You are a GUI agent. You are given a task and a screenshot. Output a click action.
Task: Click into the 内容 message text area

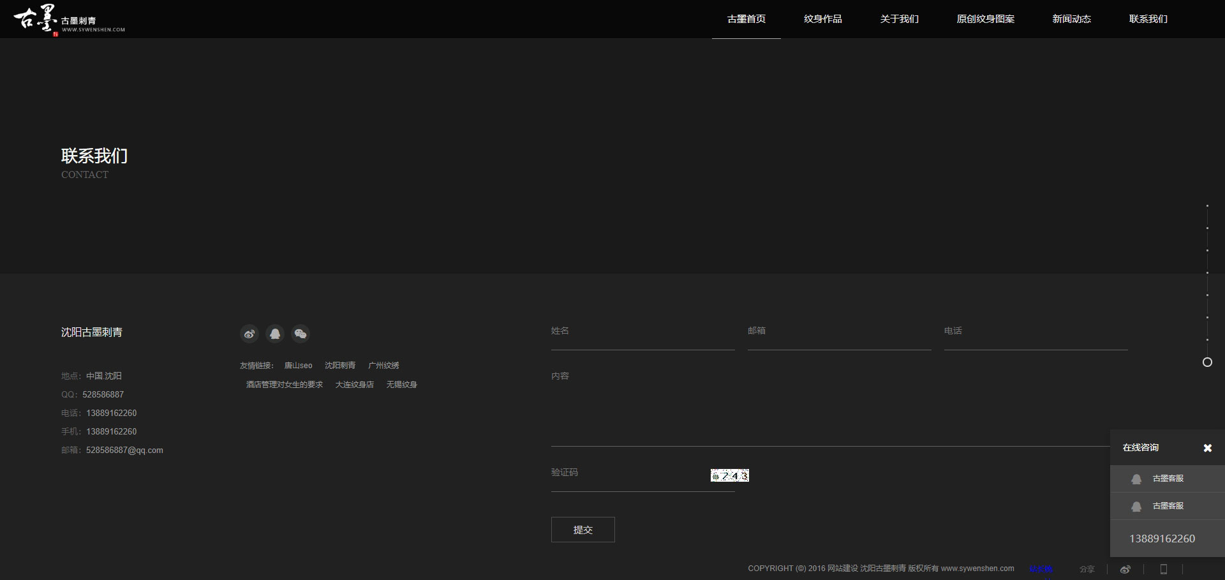pos(829,408)
